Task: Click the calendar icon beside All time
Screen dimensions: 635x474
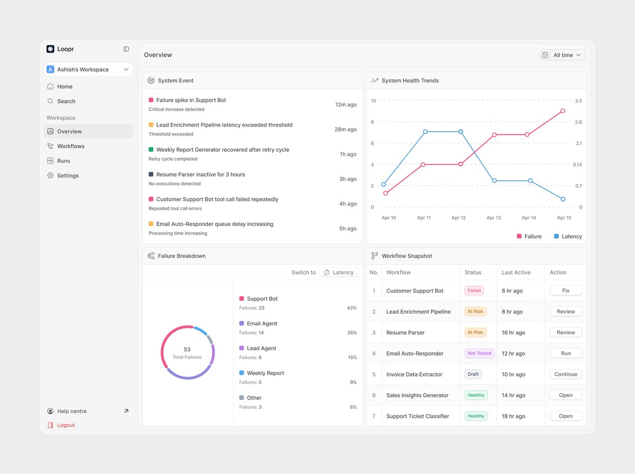Action: tap(545, 55)
